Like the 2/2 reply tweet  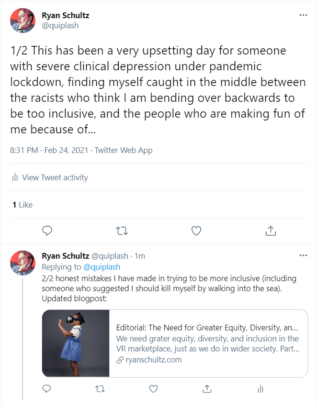click(153, 388)
